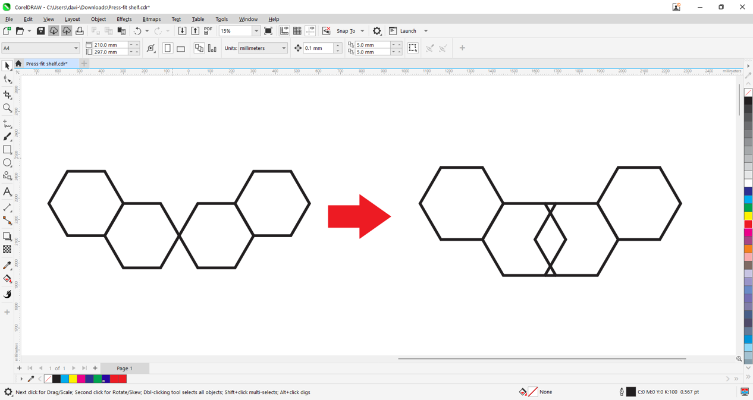The image size is (753, 400).
Task: Select the Pick tool
Action: click(x=7, y=66)
